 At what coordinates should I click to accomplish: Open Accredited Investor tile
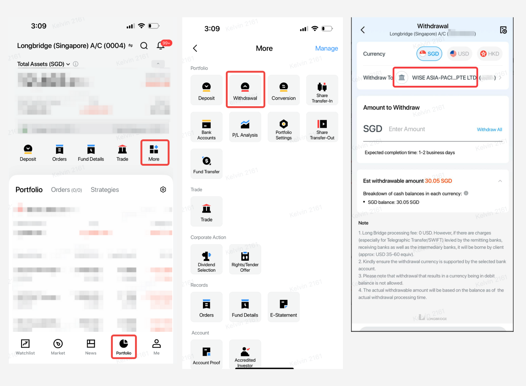click(245, 354)
